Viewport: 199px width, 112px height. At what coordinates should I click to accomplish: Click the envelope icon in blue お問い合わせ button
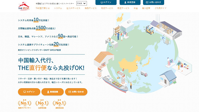click(x=147, y=2)
